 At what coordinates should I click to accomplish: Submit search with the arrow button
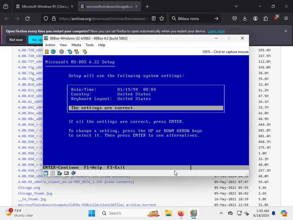(216, 19)
